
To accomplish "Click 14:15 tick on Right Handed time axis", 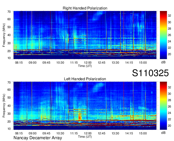I will click(x=129, y=63).
